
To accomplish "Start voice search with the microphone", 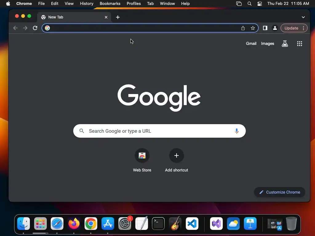I will pyautogui.click(x=237, y=131).
